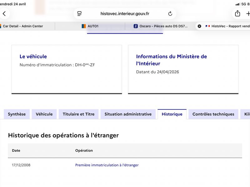Close the HistoVec tab with X icon
Image resolution: width=250 pixels, height=187 pixels.
[x=199, y=26]
